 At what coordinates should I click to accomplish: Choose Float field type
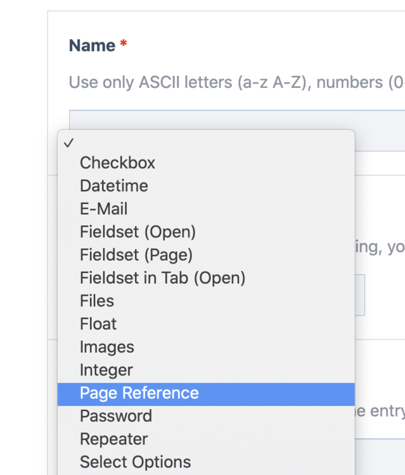(98, 324)
